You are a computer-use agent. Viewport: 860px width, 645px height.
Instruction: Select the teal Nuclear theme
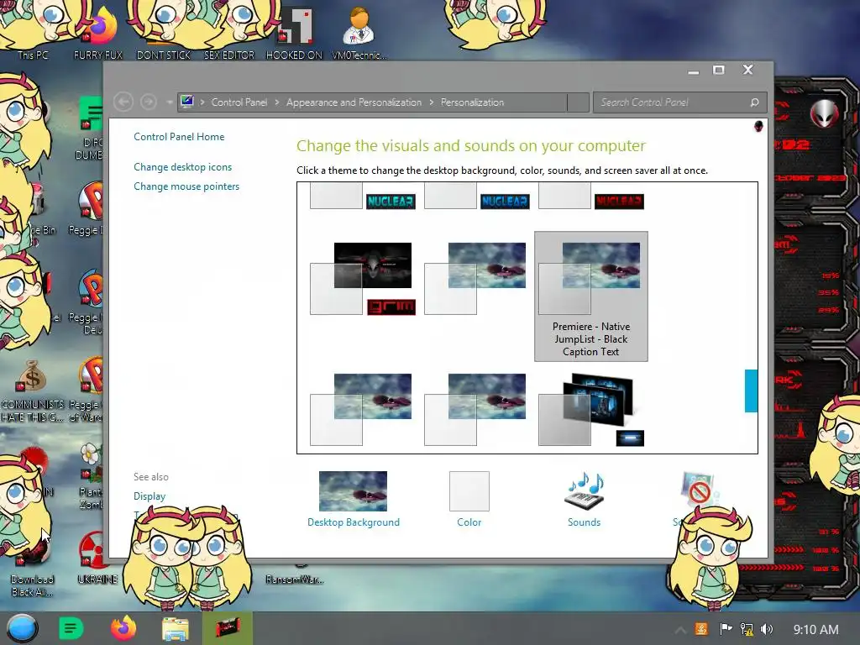coord(363,197)
